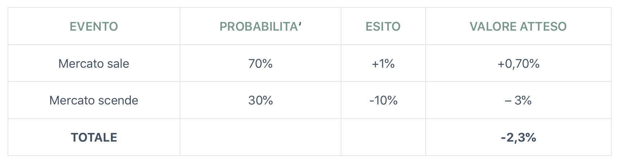Image resolution: width=620 pixels, height=165 pixels.
Task: Click the empty esito cell in TOTALE row
Action: point(383,137)
